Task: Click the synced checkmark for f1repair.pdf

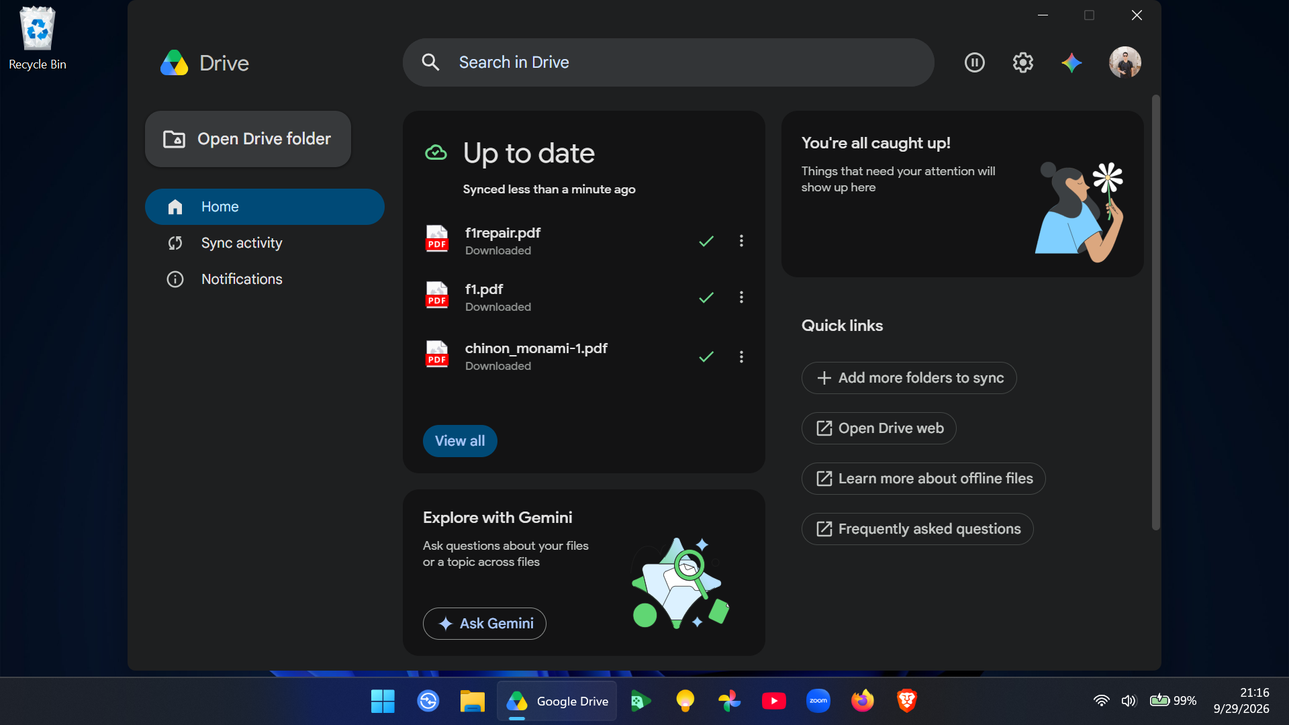Action: click(706, 241)
